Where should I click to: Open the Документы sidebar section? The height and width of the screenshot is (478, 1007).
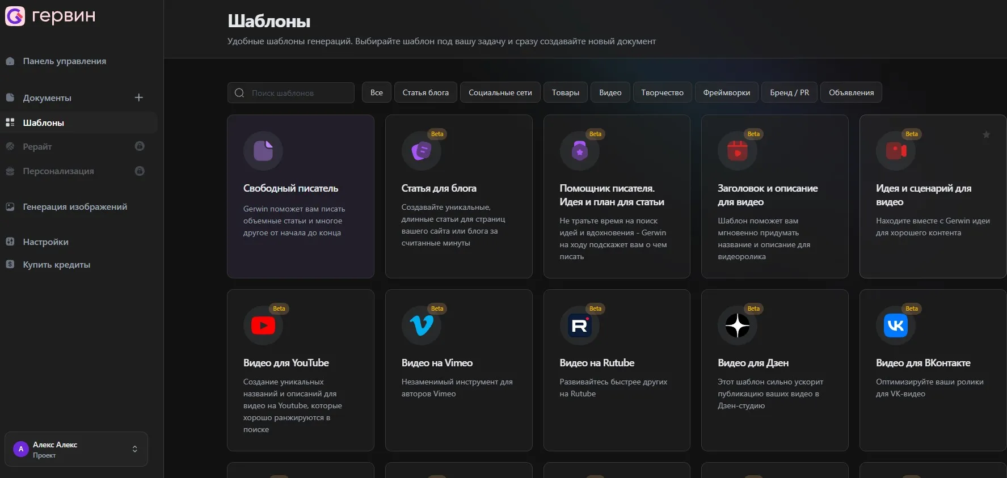tap(47, 98)
